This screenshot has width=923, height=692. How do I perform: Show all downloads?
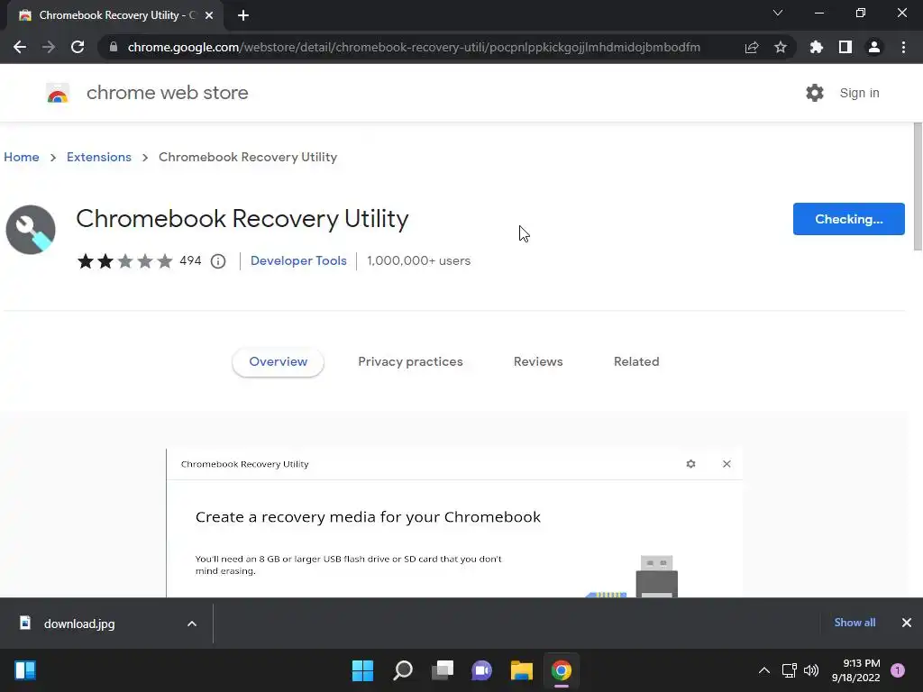(854, 623)
